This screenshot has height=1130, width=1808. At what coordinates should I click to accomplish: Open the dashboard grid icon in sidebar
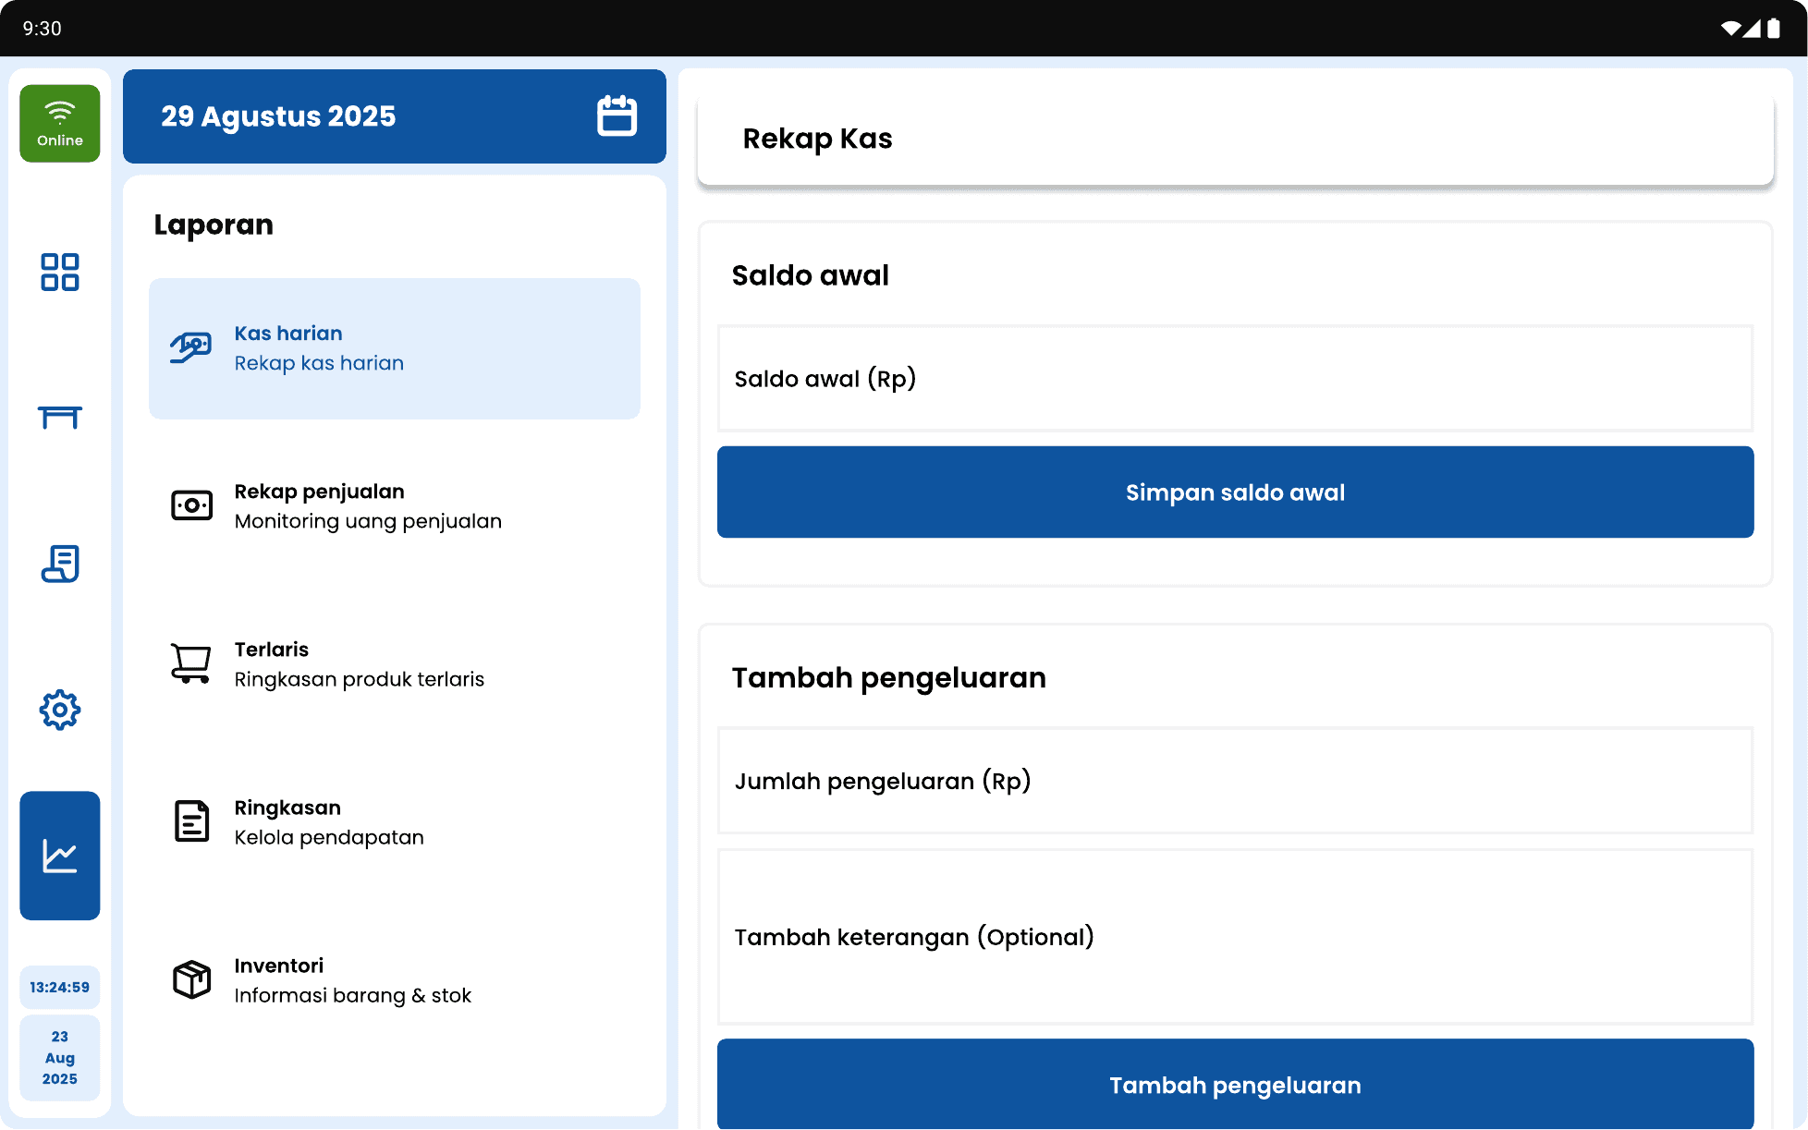60,273
